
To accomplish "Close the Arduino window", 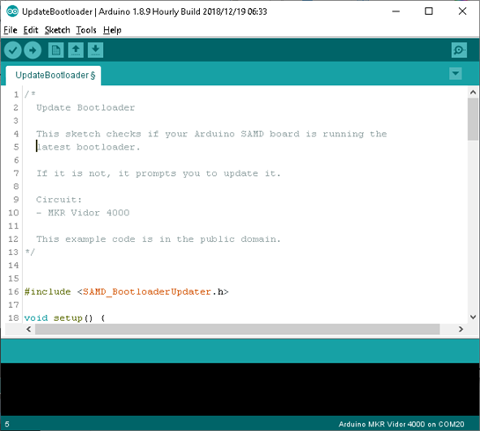I will [462, 11].
